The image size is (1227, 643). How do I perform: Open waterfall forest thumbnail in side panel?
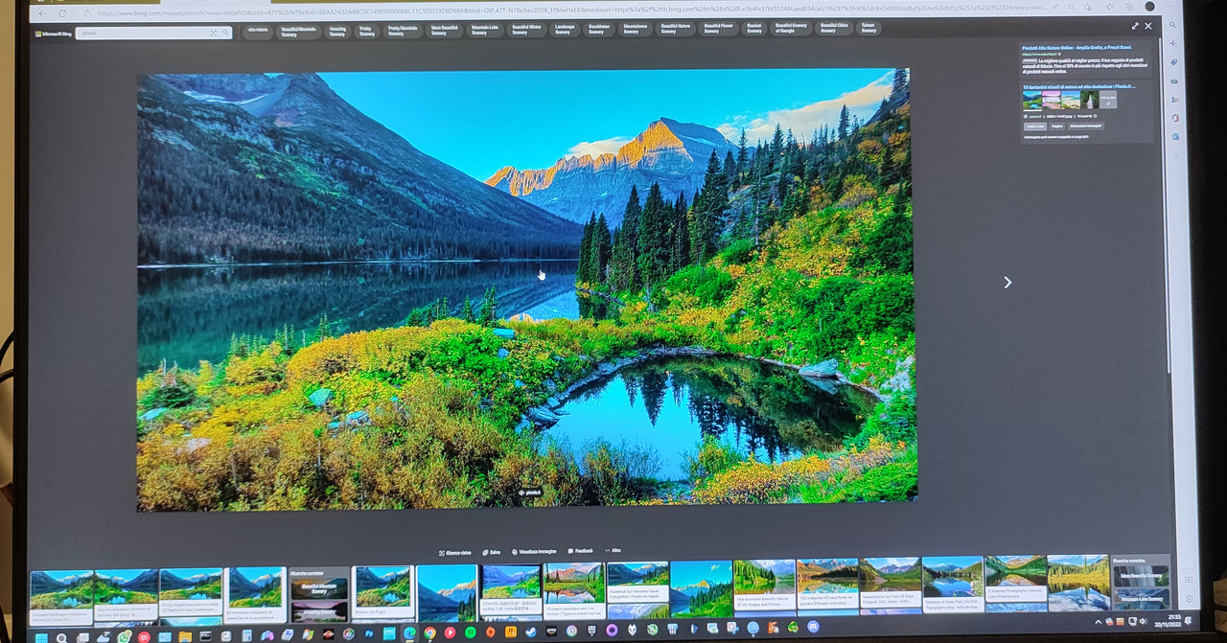(1090, 100)
